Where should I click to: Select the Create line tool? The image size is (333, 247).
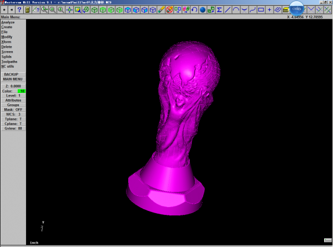(x=228, y=10)
